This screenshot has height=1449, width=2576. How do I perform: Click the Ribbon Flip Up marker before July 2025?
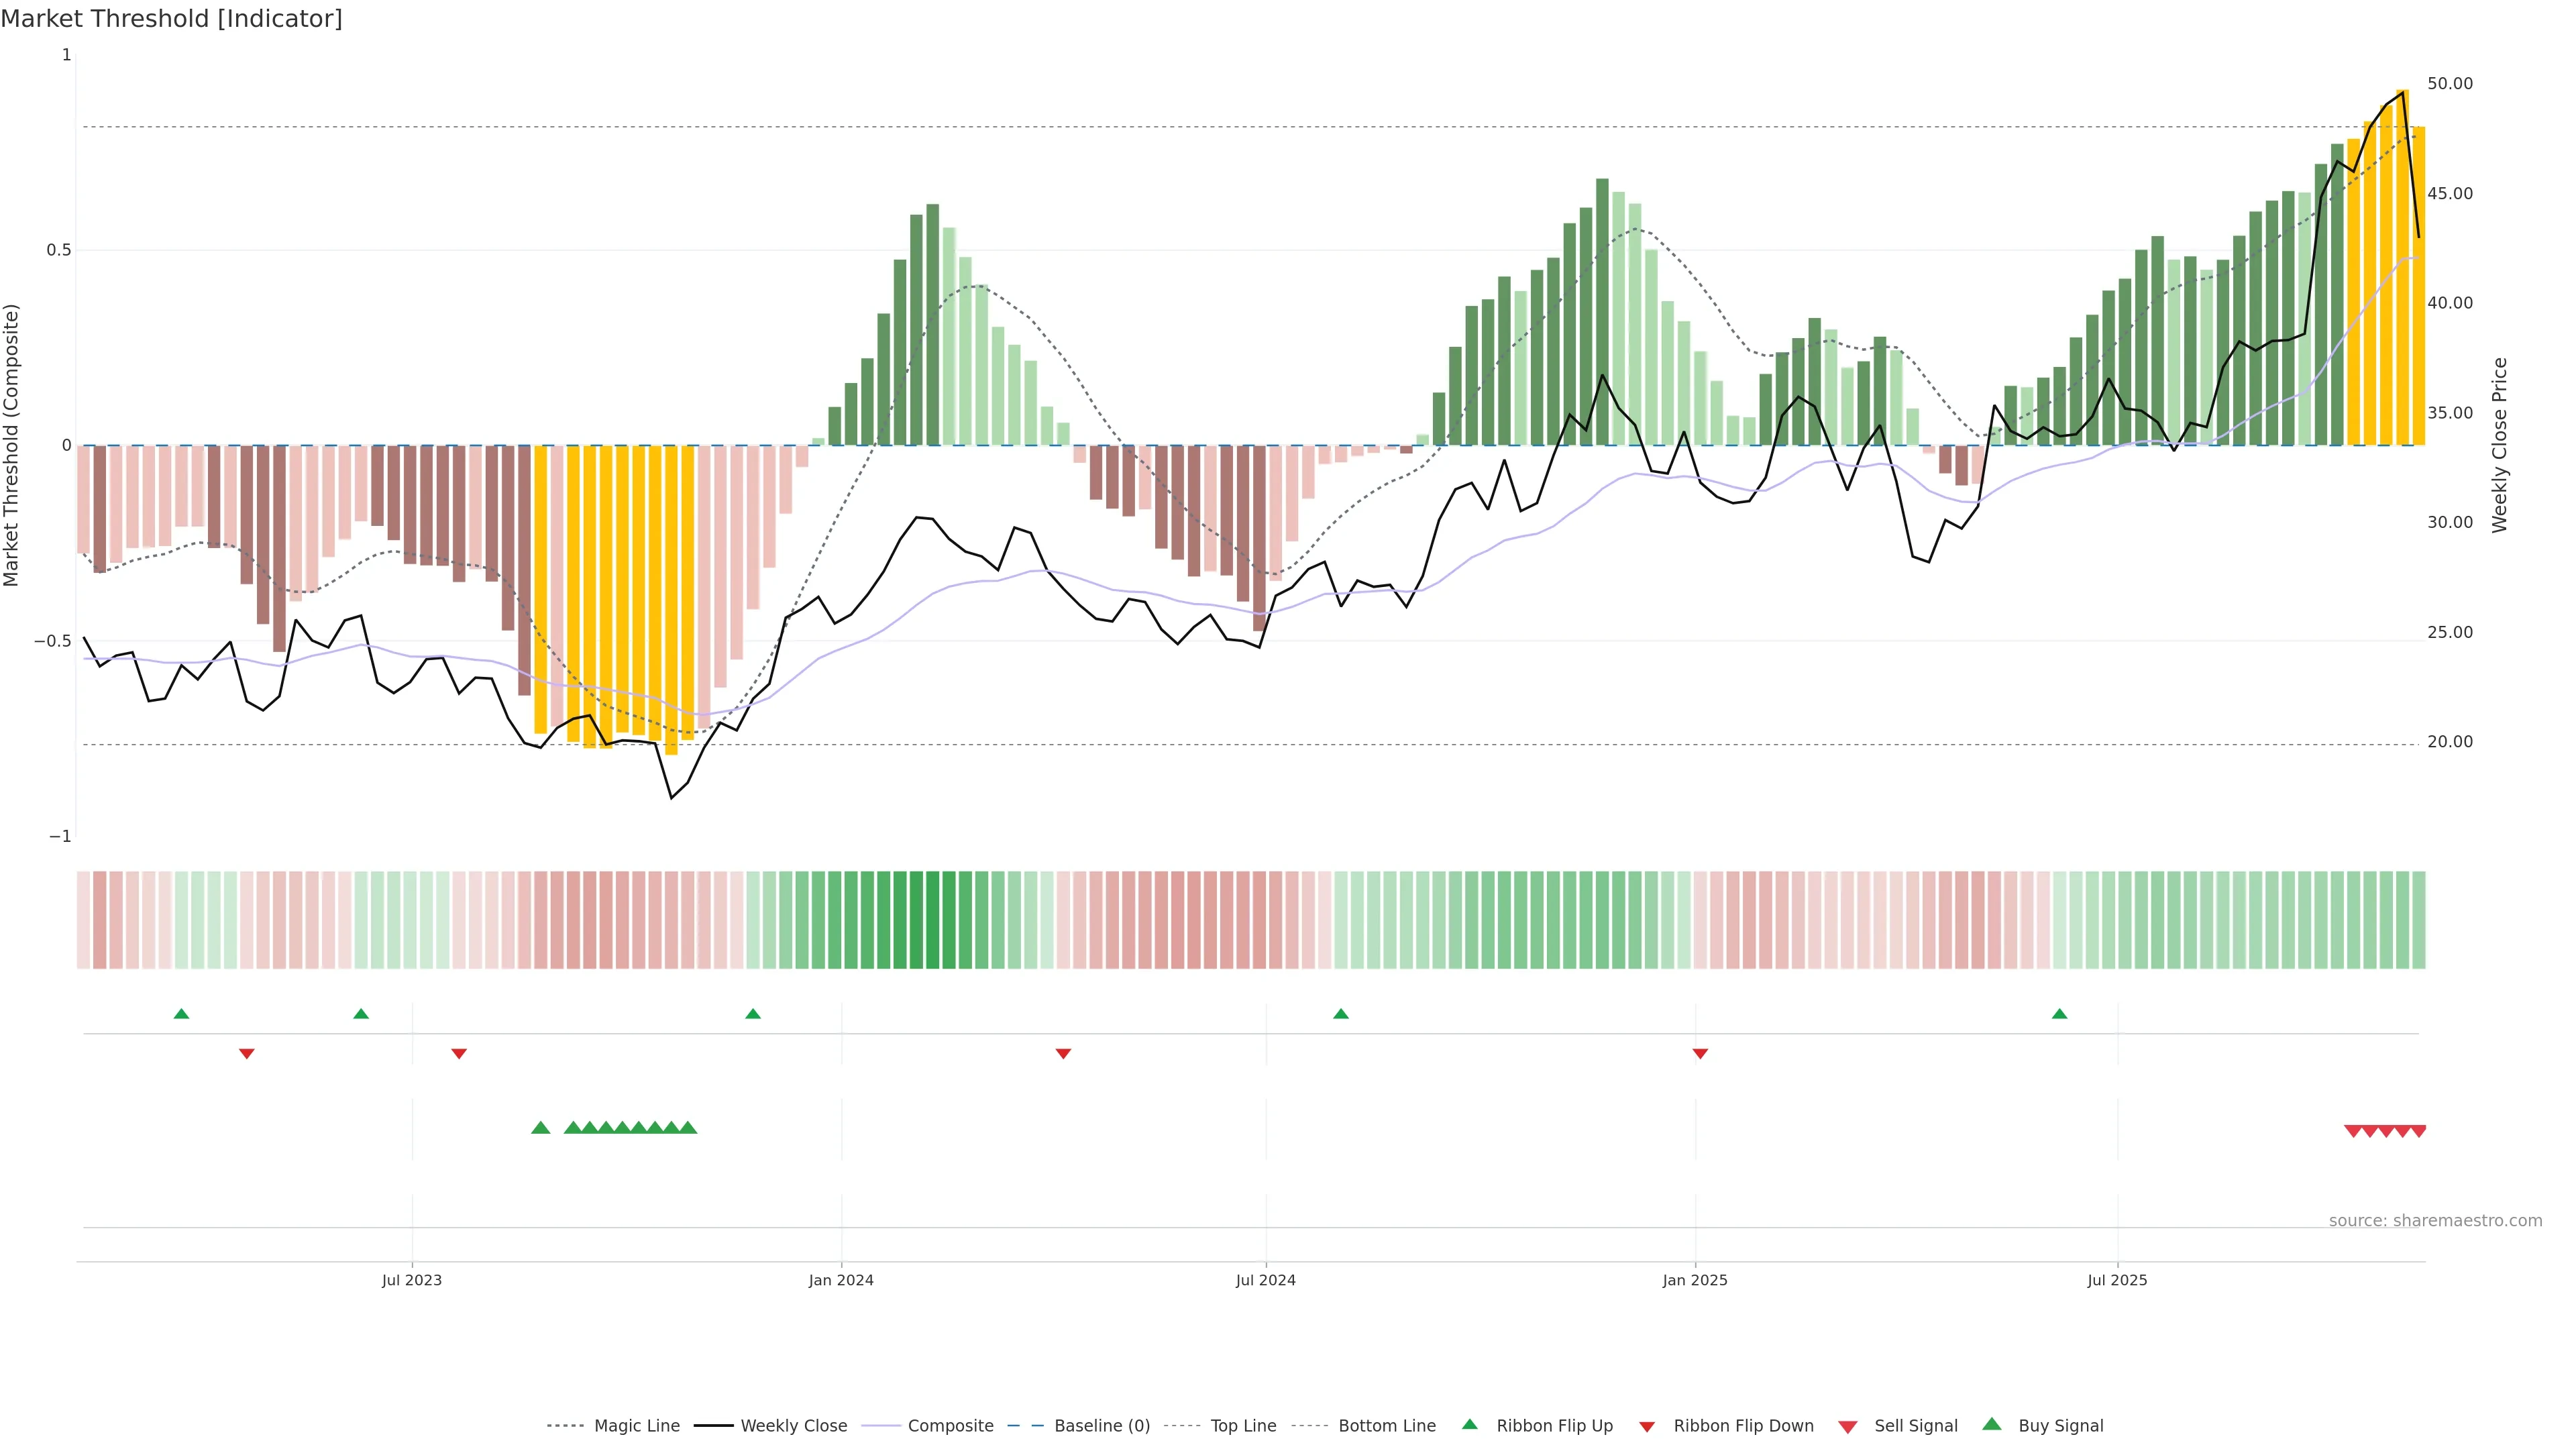click(2059, 1014)
